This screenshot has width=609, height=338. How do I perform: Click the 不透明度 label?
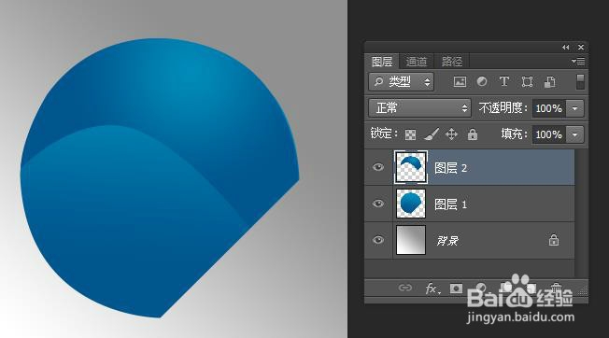pos(503,108)
